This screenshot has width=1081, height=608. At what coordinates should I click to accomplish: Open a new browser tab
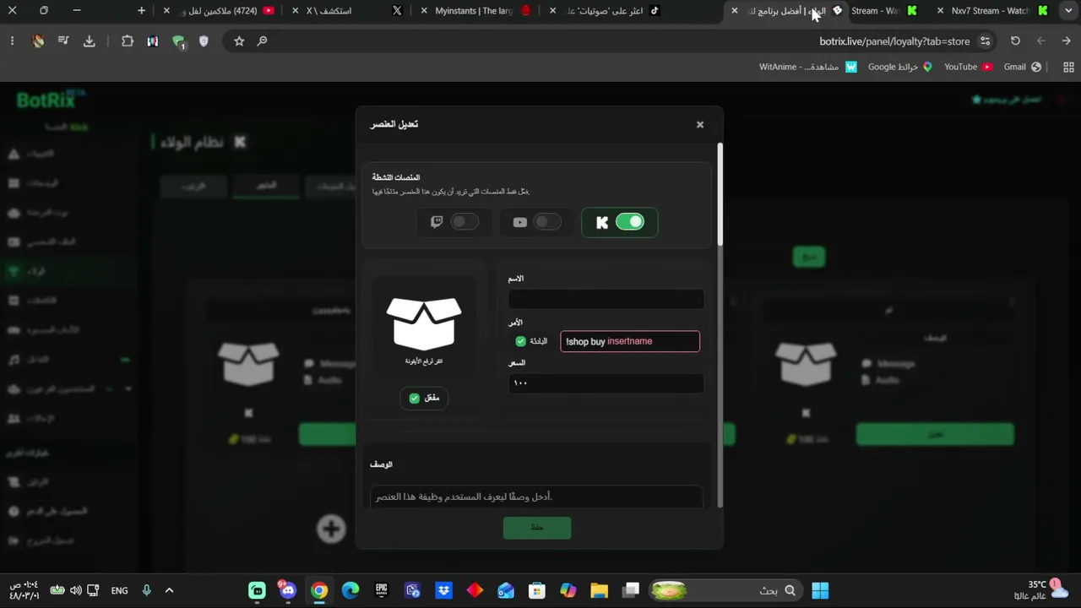[141, 11]
